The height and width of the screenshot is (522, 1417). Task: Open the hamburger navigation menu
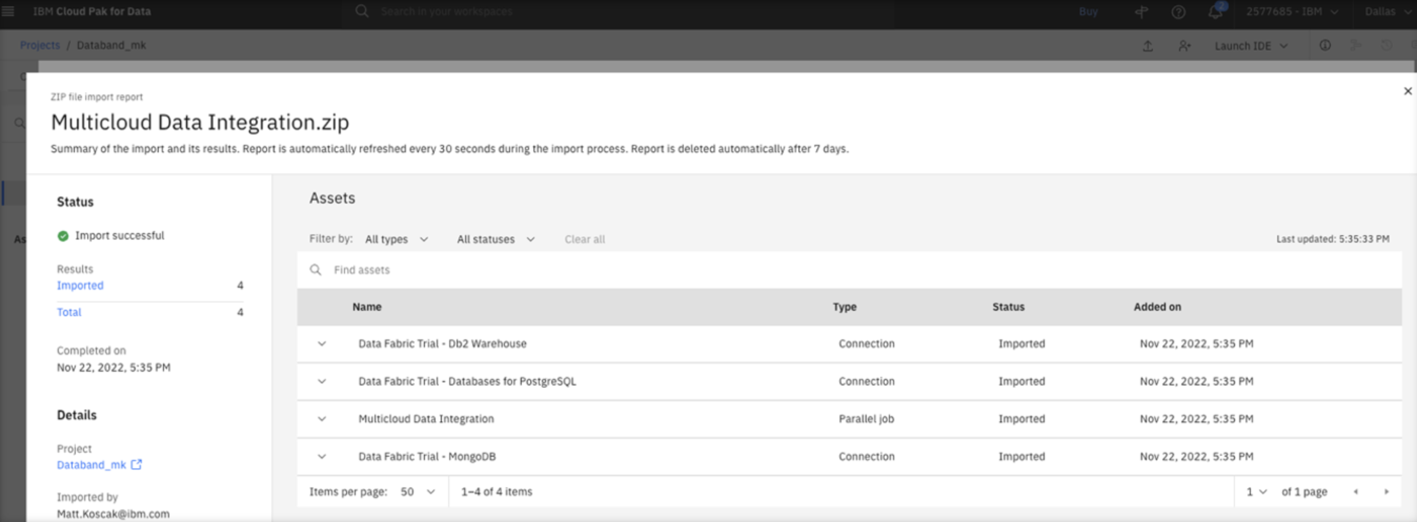click(x=8, y=11)
